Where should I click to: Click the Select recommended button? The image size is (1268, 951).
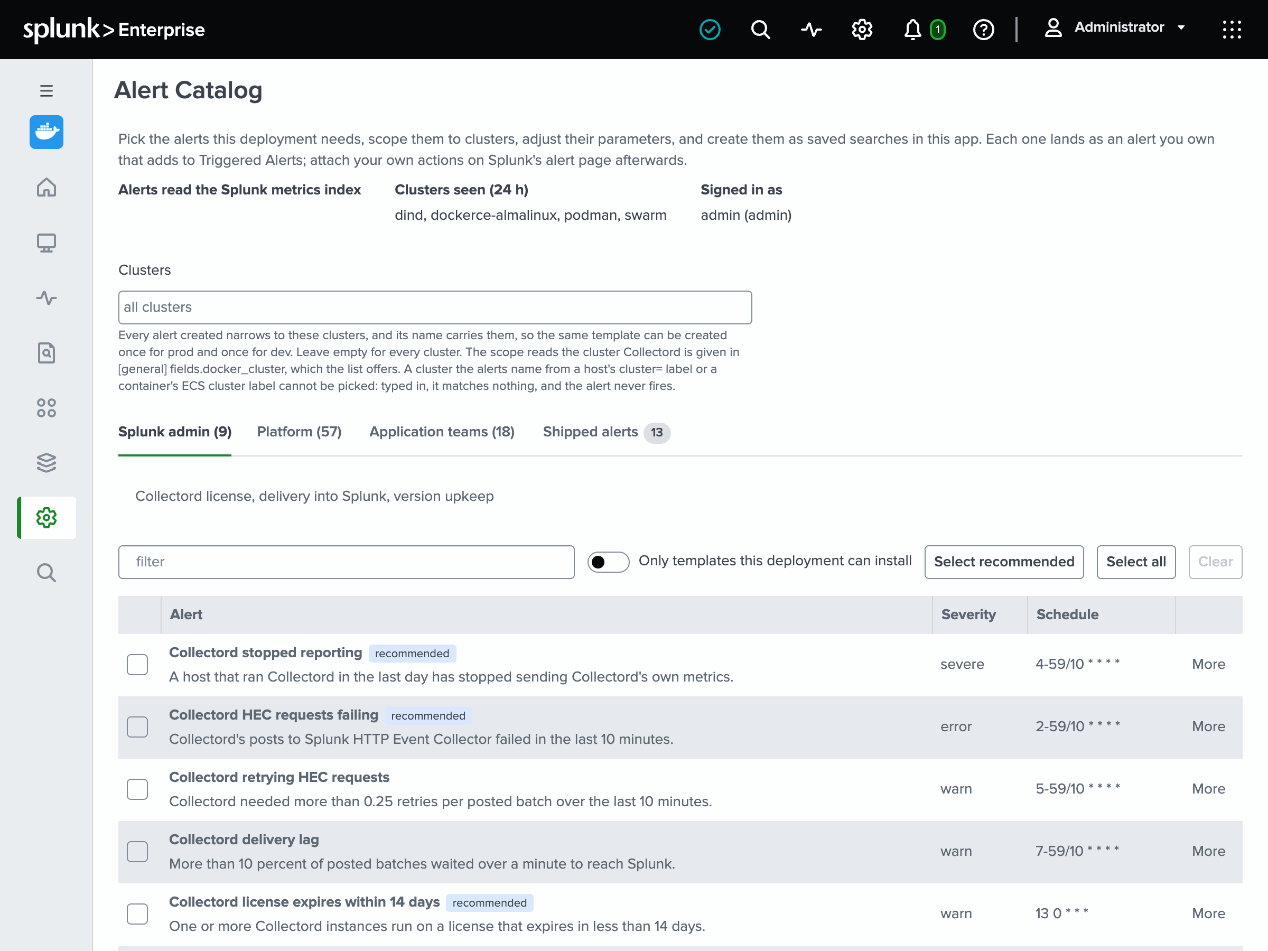coord(1004,562)
